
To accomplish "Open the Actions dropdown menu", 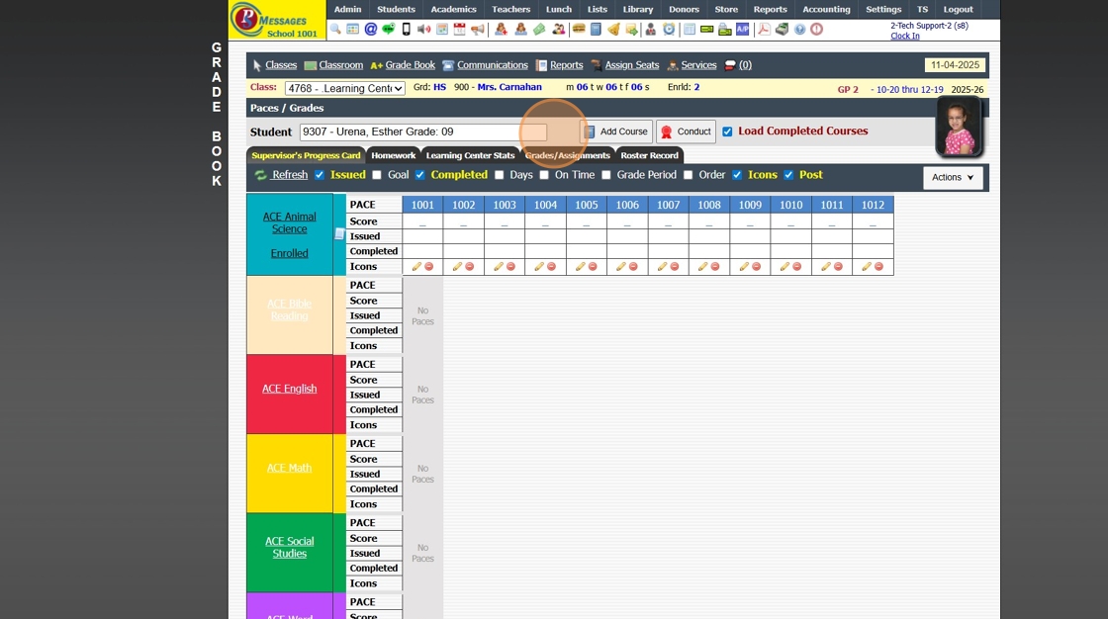I will coord(953,177).
